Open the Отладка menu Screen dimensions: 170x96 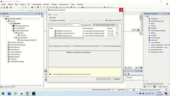pyautogui.click(x=54, y=4)
